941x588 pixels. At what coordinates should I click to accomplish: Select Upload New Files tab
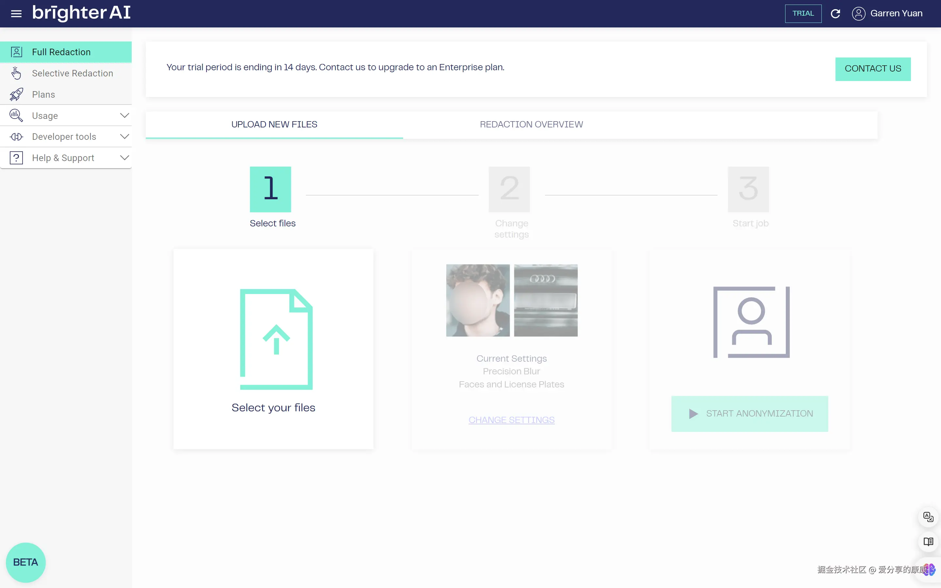click(x=274, y=124)
